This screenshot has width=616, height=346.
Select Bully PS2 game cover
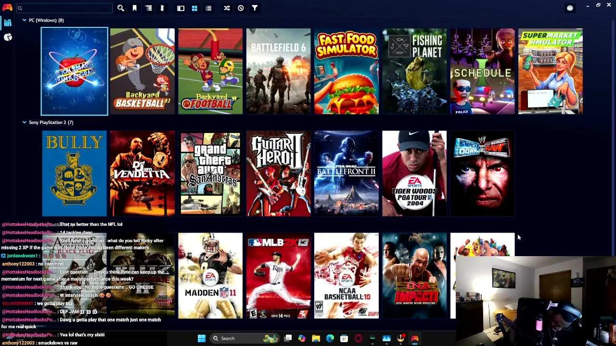75,173
